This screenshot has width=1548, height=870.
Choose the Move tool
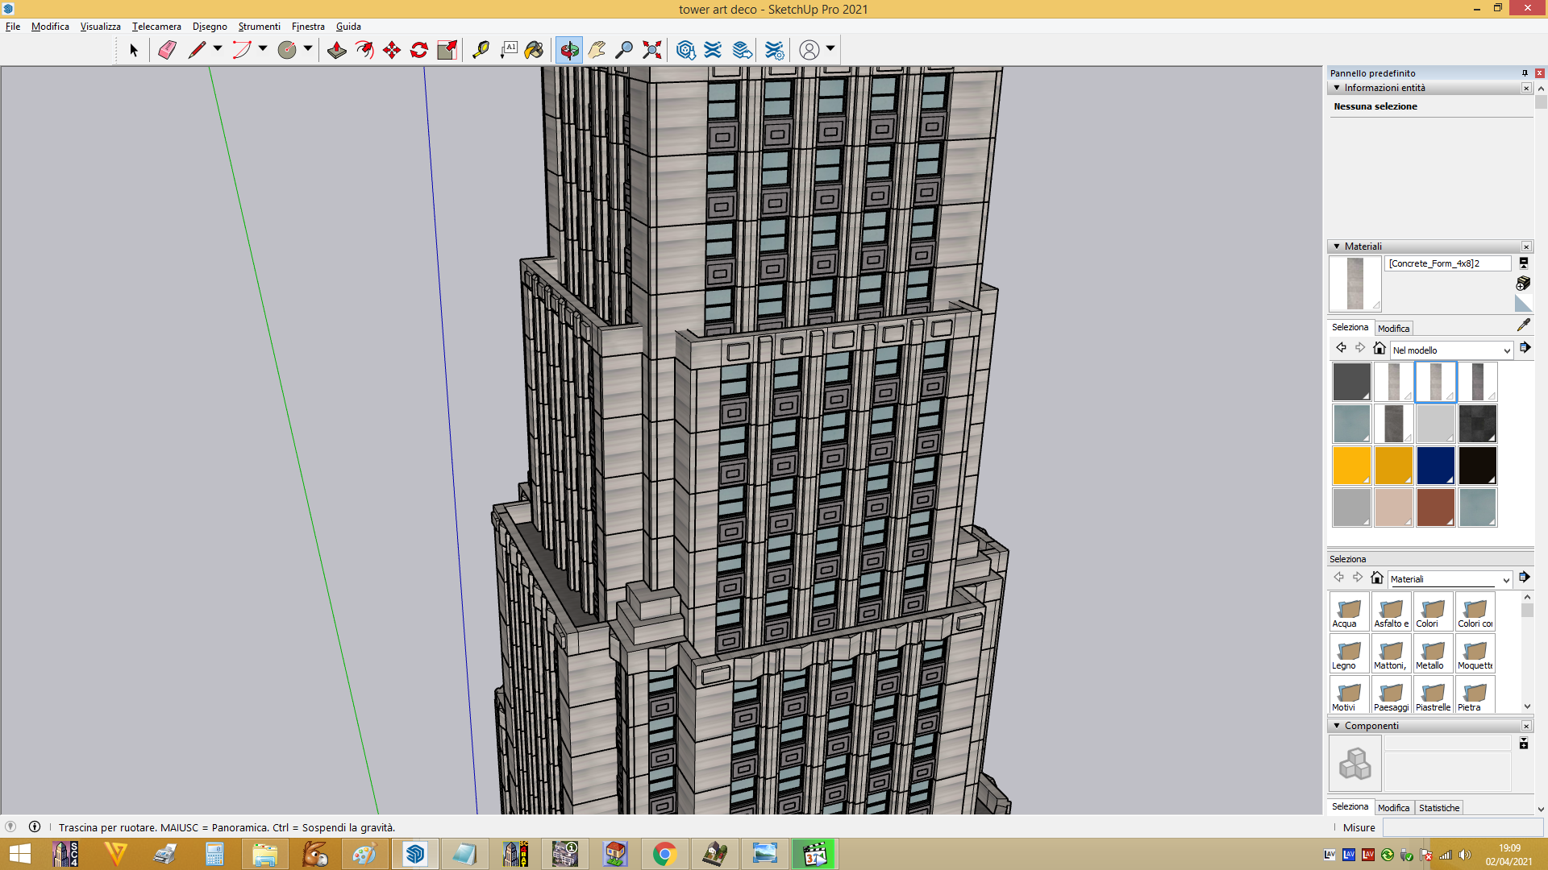[x=392, y=50]
